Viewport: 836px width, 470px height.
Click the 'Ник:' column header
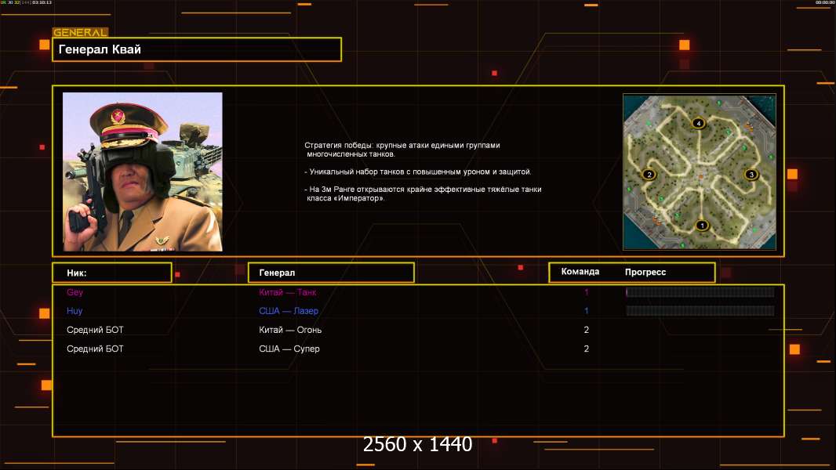112,273
